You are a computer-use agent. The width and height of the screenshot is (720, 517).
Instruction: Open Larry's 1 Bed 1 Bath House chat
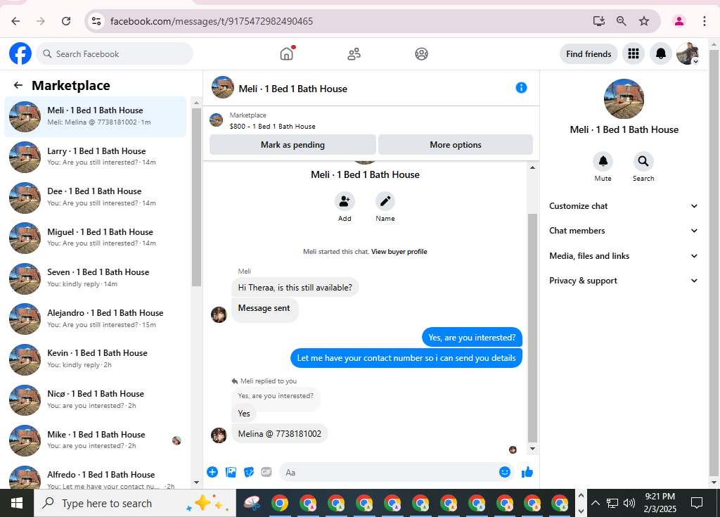point(96,157)
